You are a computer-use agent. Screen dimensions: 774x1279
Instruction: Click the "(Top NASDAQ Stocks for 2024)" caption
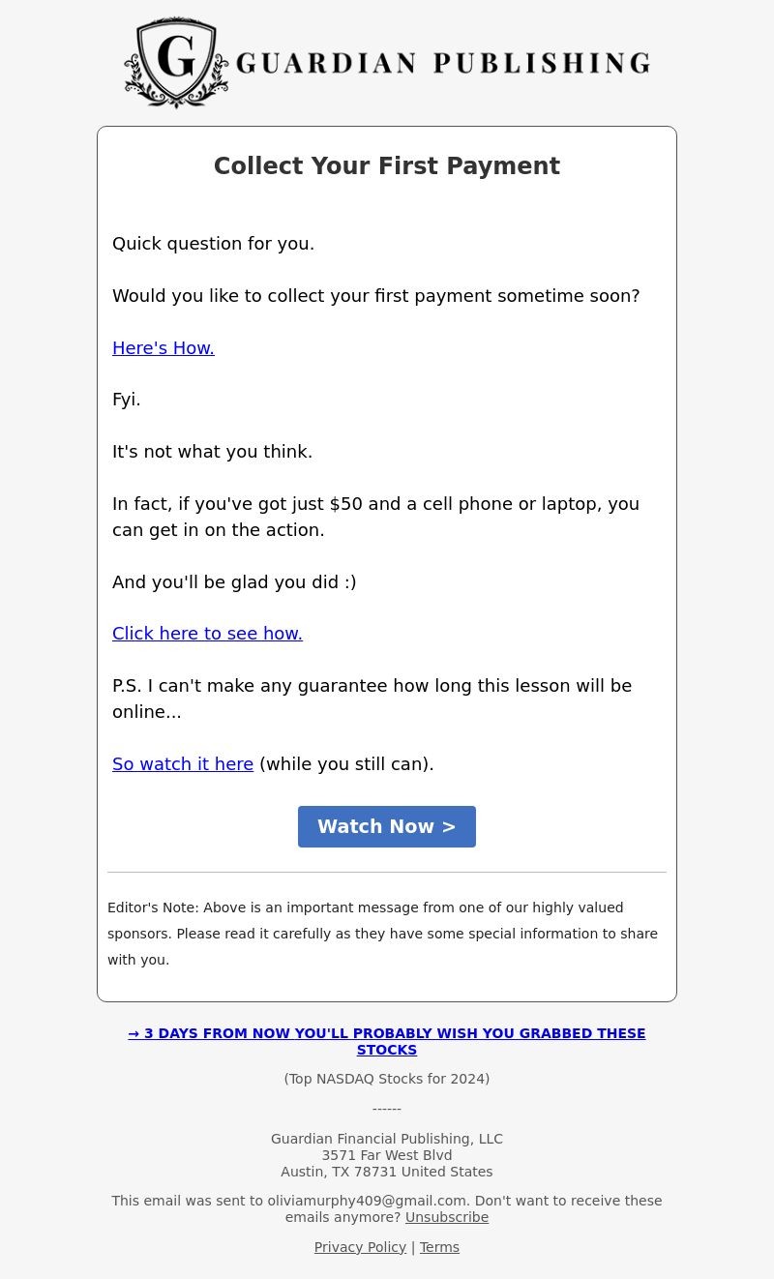(386, 1079)
